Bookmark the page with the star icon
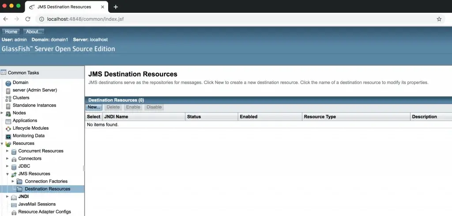452x216 pixels. click(439, 19)
